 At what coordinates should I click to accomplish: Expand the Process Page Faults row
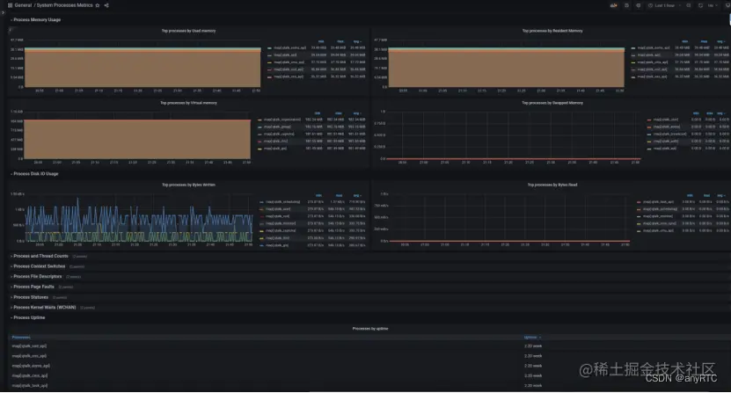pos(33,287)
